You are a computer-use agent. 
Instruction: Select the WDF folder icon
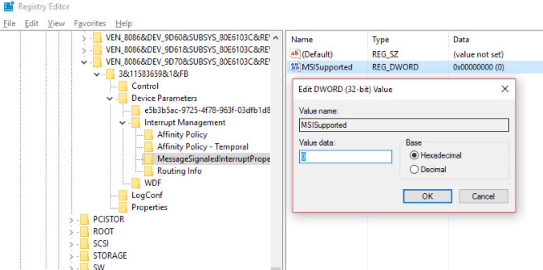click(136, 183)
